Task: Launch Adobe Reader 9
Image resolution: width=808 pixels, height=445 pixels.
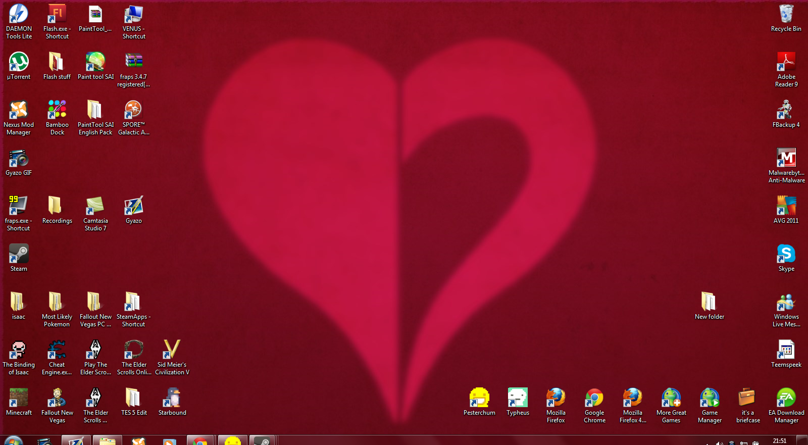Action: pos(786,70)
